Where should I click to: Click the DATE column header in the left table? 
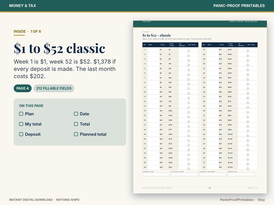150,45
